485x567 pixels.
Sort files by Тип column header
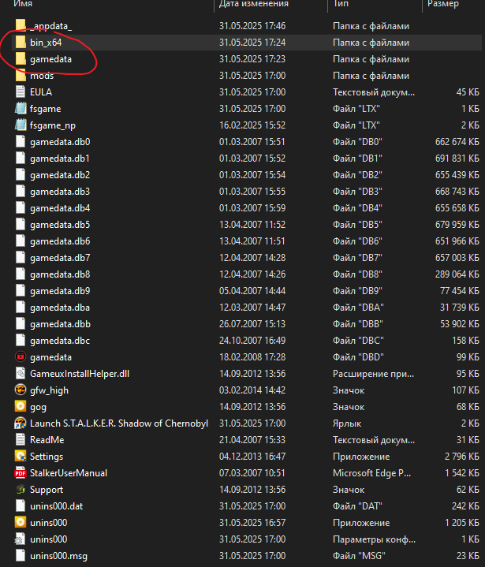(341, 4)
